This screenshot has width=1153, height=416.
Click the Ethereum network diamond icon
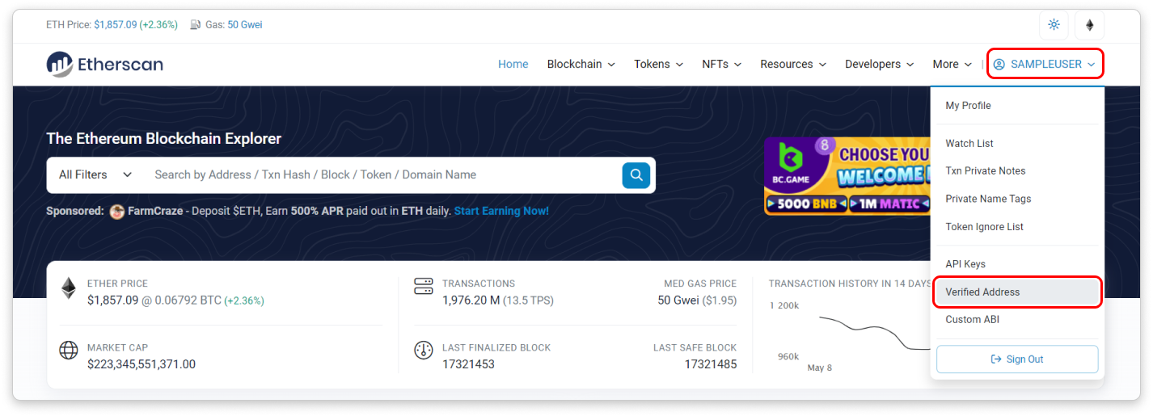pos(1089,25)
